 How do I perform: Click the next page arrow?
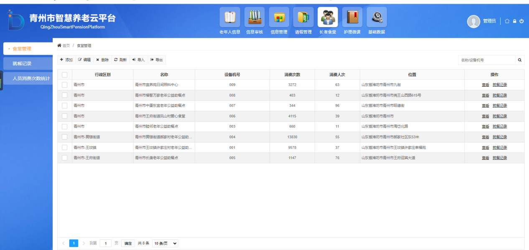84,243
